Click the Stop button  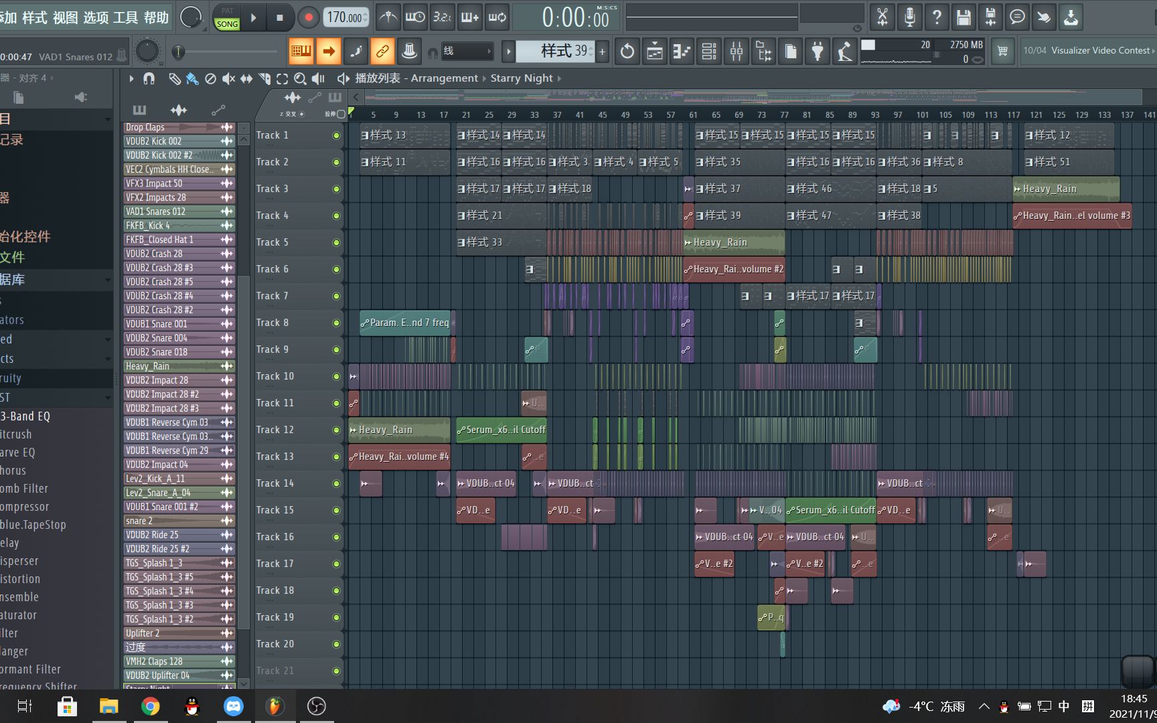[x=280, y=18]
